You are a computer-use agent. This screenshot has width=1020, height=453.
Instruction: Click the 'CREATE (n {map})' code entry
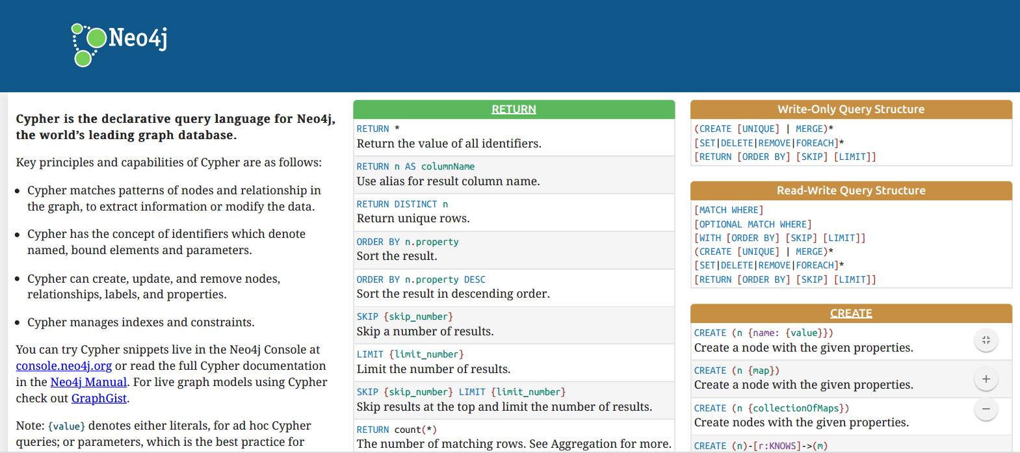(x=737, y=370)
